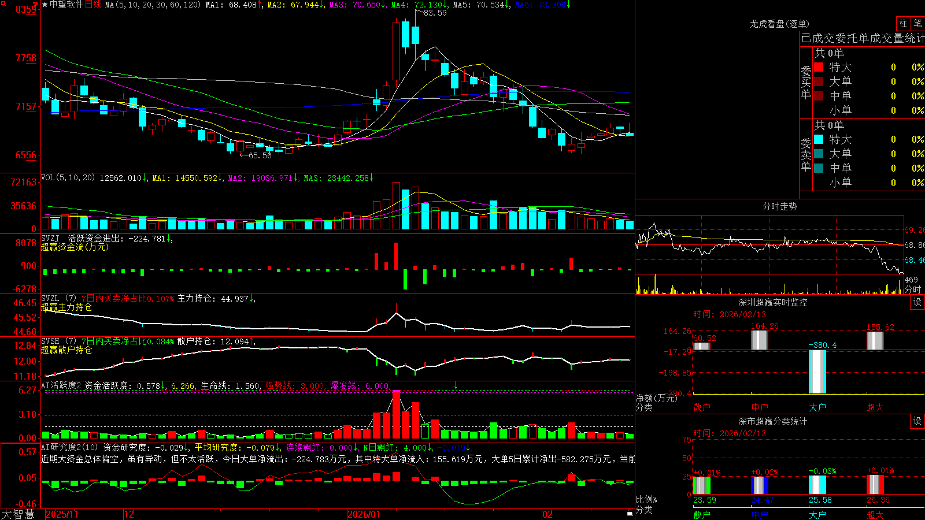Change the 日线 period label
The image size is (925, 520).
[x=93, y=5]
